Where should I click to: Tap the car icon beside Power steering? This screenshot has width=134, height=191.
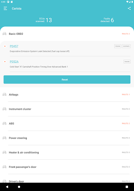click(4, 138)
